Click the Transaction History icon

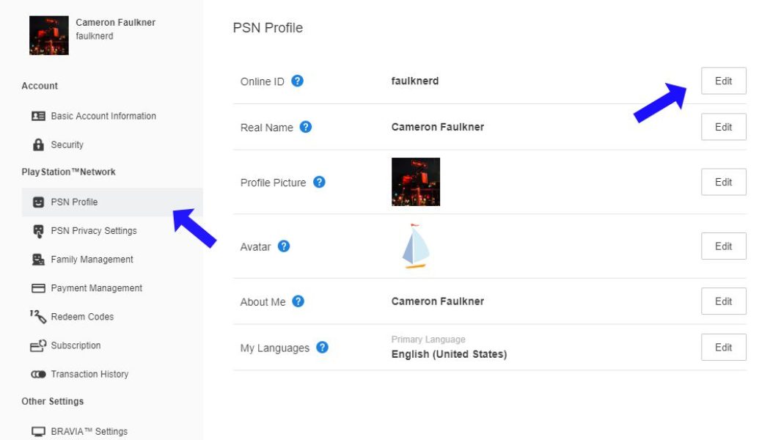[37, 374]
